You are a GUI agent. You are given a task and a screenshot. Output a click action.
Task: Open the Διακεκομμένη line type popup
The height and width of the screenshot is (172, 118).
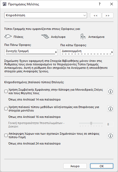pyautogui.click(x=87, y=52)
